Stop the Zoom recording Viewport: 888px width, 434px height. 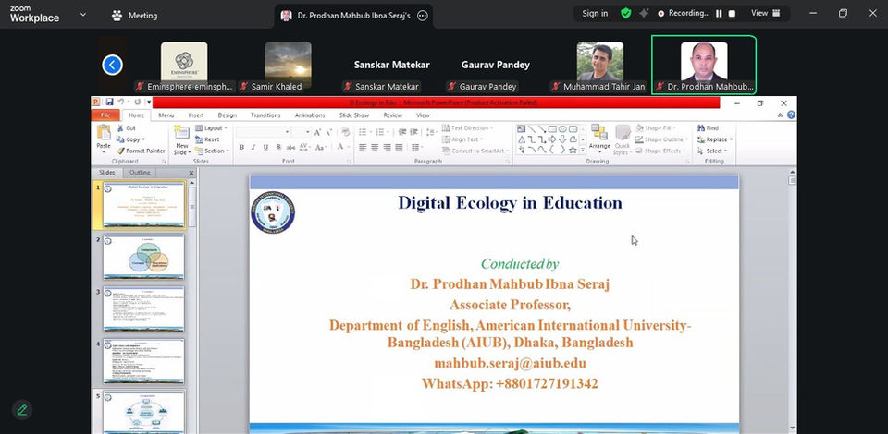tap(732, 13)
